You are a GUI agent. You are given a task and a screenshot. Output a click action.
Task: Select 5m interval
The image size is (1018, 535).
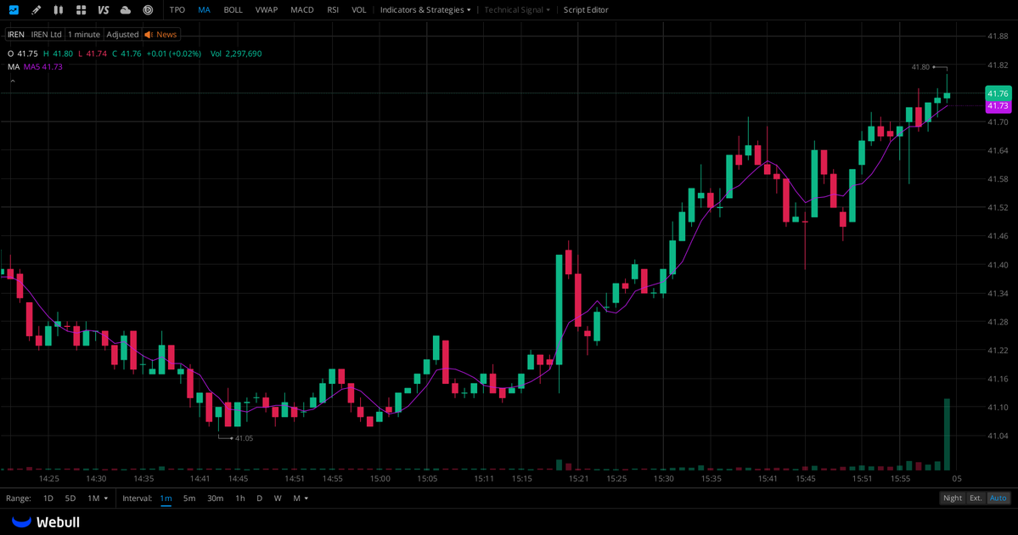pyautogui.click(x=189, y=498)
